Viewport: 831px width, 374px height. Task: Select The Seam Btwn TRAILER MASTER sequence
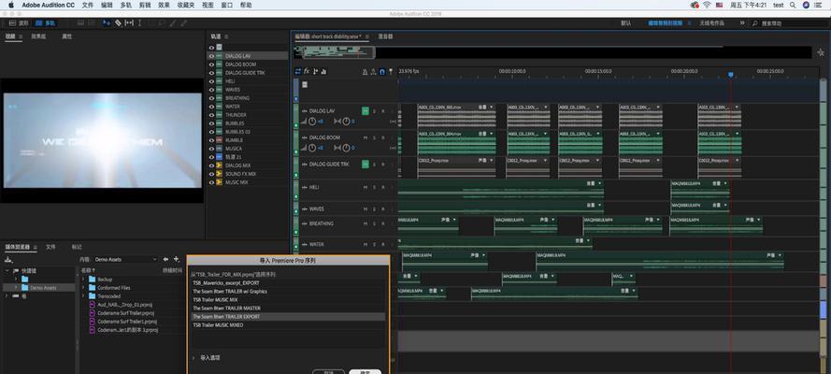click(288, 308)
